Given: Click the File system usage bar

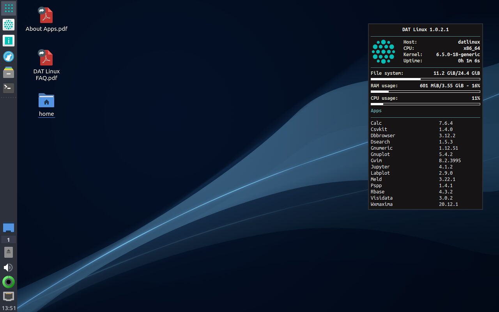Looking at the screenshot, I should (x=425, y=79).
